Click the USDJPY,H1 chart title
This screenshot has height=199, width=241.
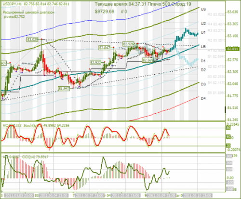[12, 4]
